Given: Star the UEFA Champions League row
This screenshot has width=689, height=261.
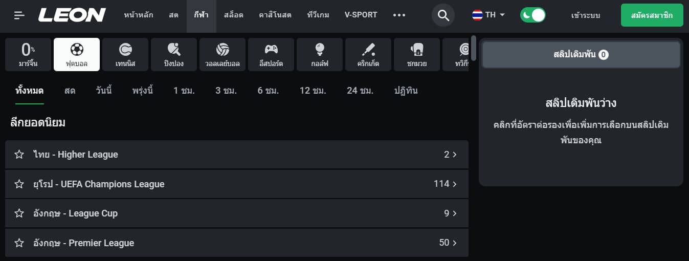Looking at the screenshot, I should [19, 184].
